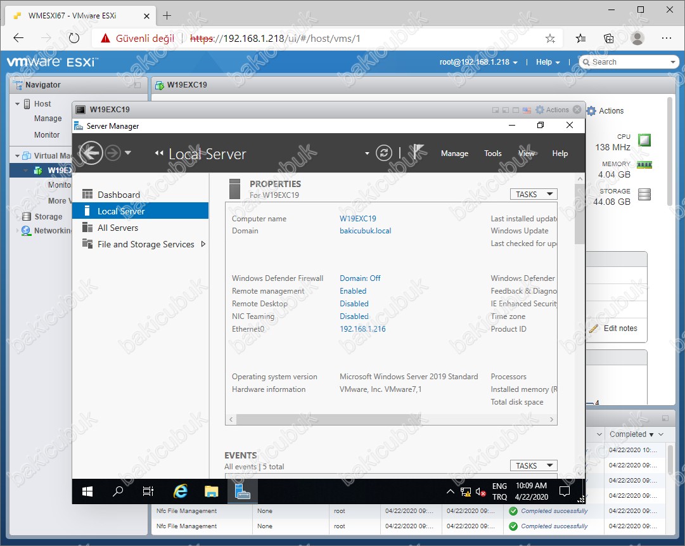Open the EVENTS TASKS dropdown
This screenshot has height=546, width=685.
coord(534,465)
